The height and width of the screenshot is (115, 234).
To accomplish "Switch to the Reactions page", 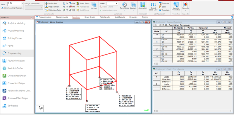I will (76, 17).
